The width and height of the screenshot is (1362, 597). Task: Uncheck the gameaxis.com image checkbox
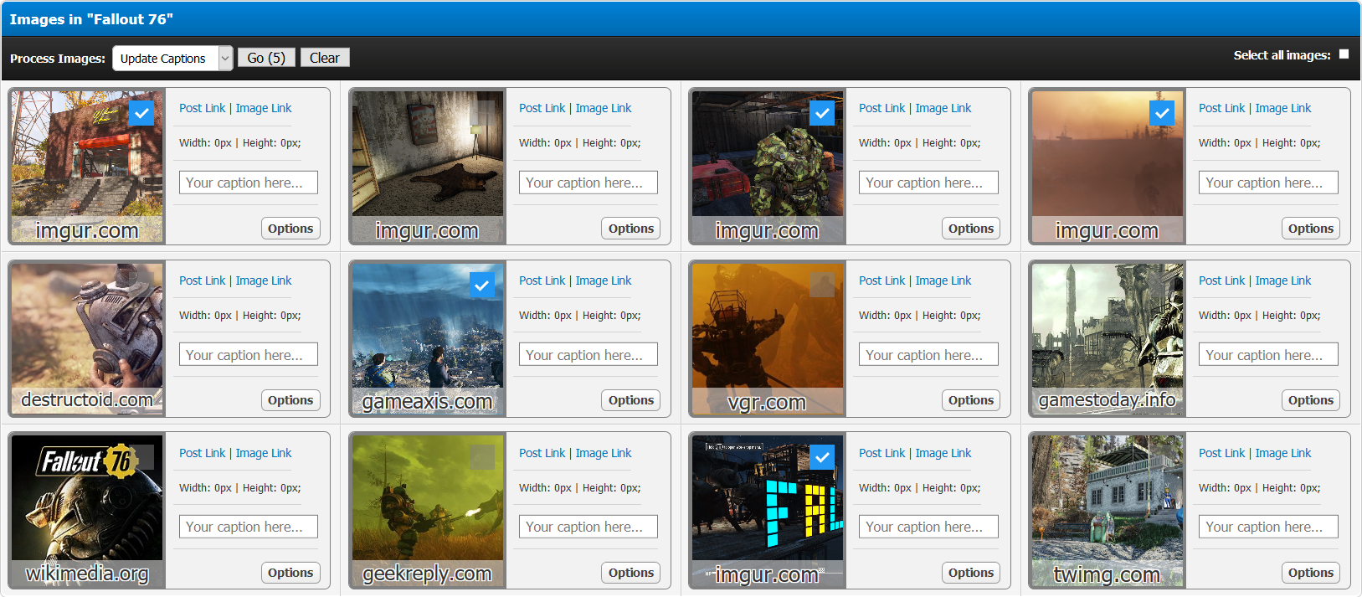click(481, 286)
